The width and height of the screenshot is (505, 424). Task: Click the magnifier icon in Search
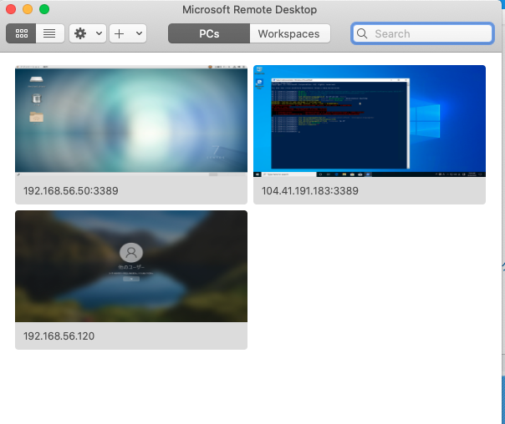(x=362, y=33)
